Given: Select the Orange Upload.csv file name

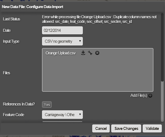Looking at the screenshot, I should (61, 53).
